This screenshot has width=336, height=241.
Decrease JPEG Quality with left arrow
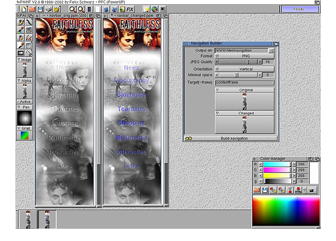coord(217,62)
